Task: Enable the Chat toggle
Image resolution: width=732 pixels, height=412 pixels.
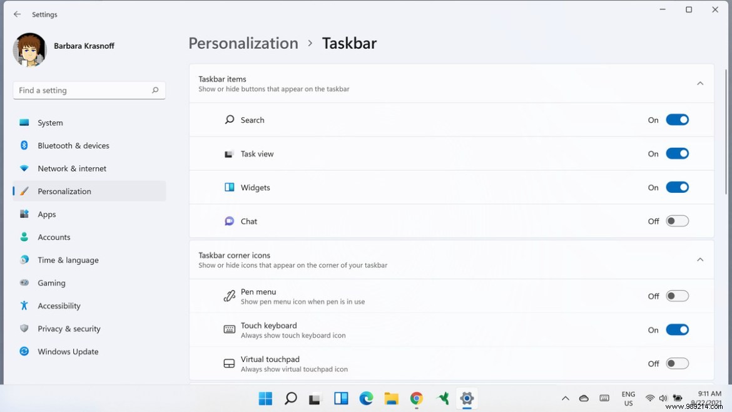Action: (678, 221)
